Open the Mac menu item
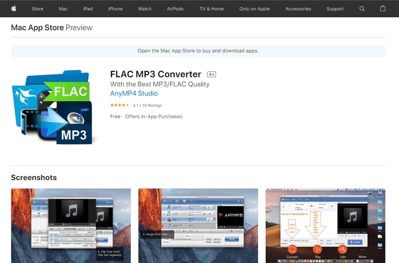 coord(63,8)
